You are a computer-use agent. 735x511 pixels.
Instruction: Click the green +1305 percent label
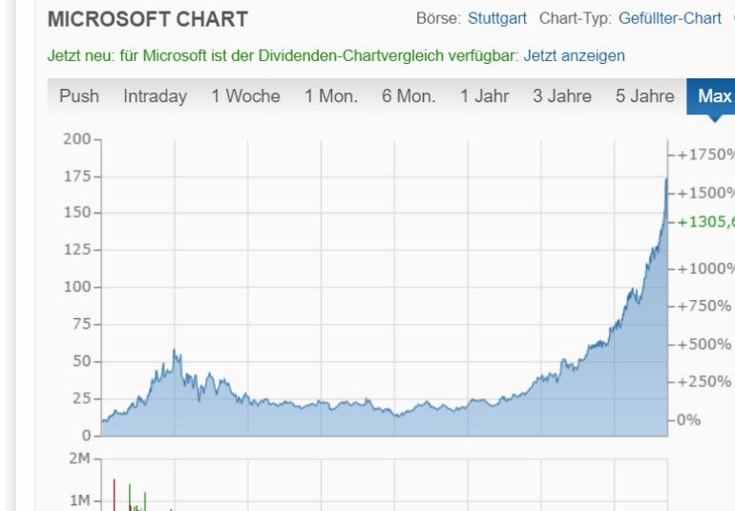pos(705,222)
